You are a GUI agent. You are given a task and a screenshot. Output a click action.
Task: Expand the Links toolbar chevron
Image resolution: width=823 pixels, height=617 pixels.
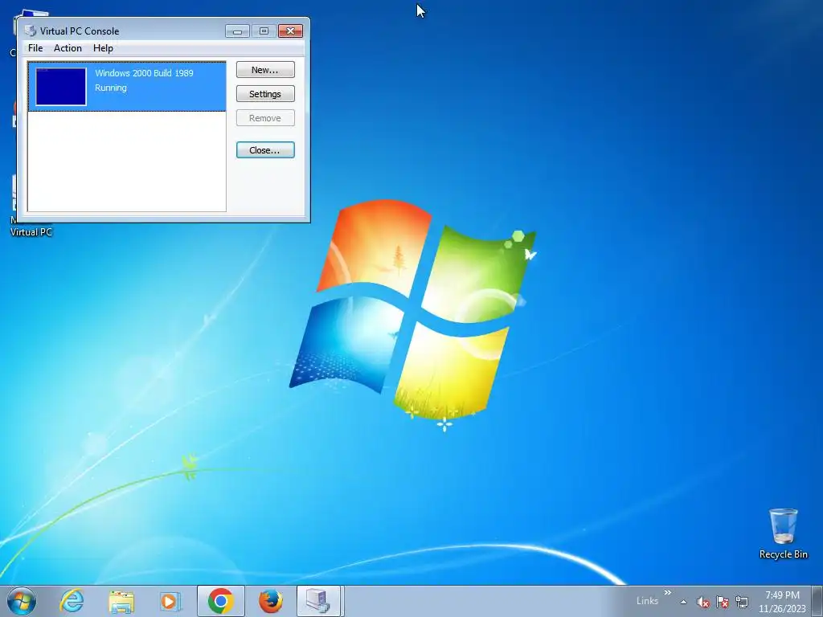pos(668,592)
